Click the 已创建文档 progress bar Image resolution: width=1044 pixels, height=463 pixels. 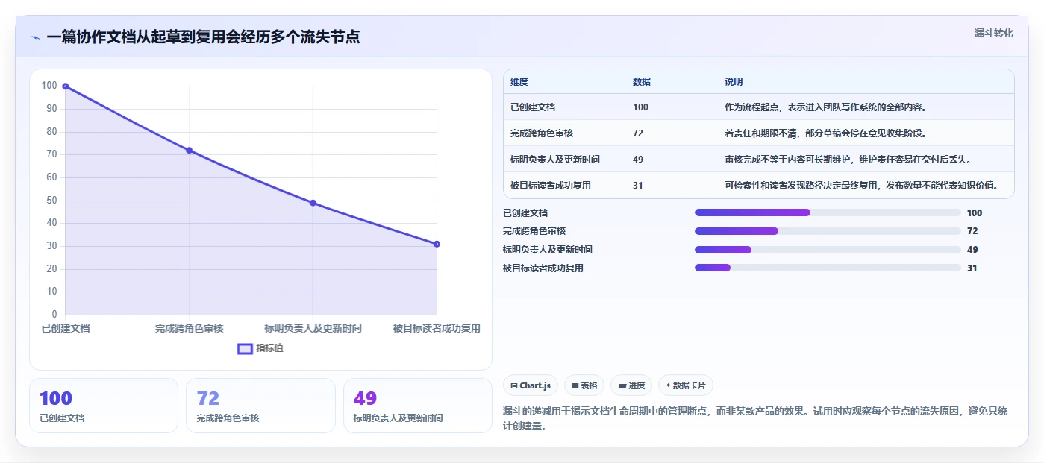[x=828, y=212]
